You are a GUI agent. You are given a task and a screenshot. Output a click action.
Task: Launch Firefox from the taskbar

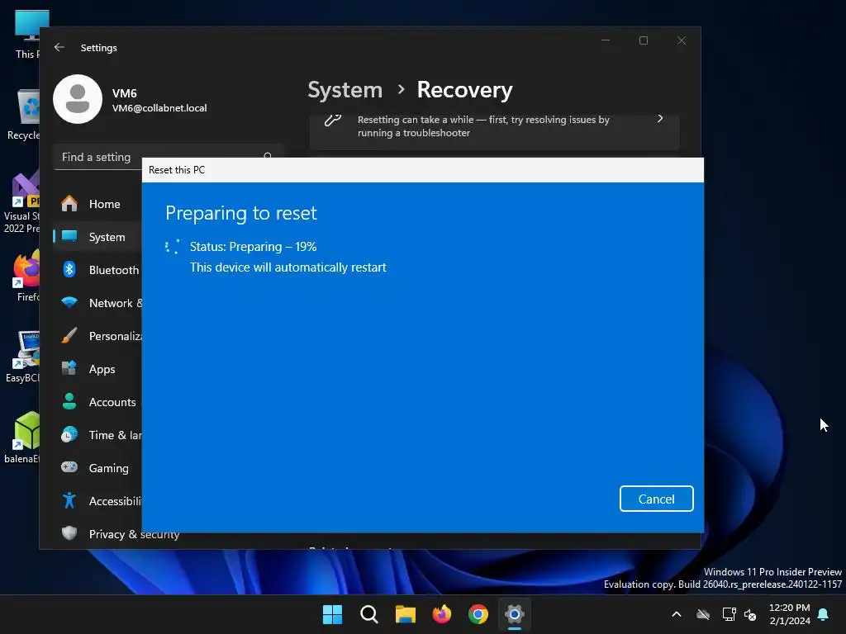[x=441, y=614]
